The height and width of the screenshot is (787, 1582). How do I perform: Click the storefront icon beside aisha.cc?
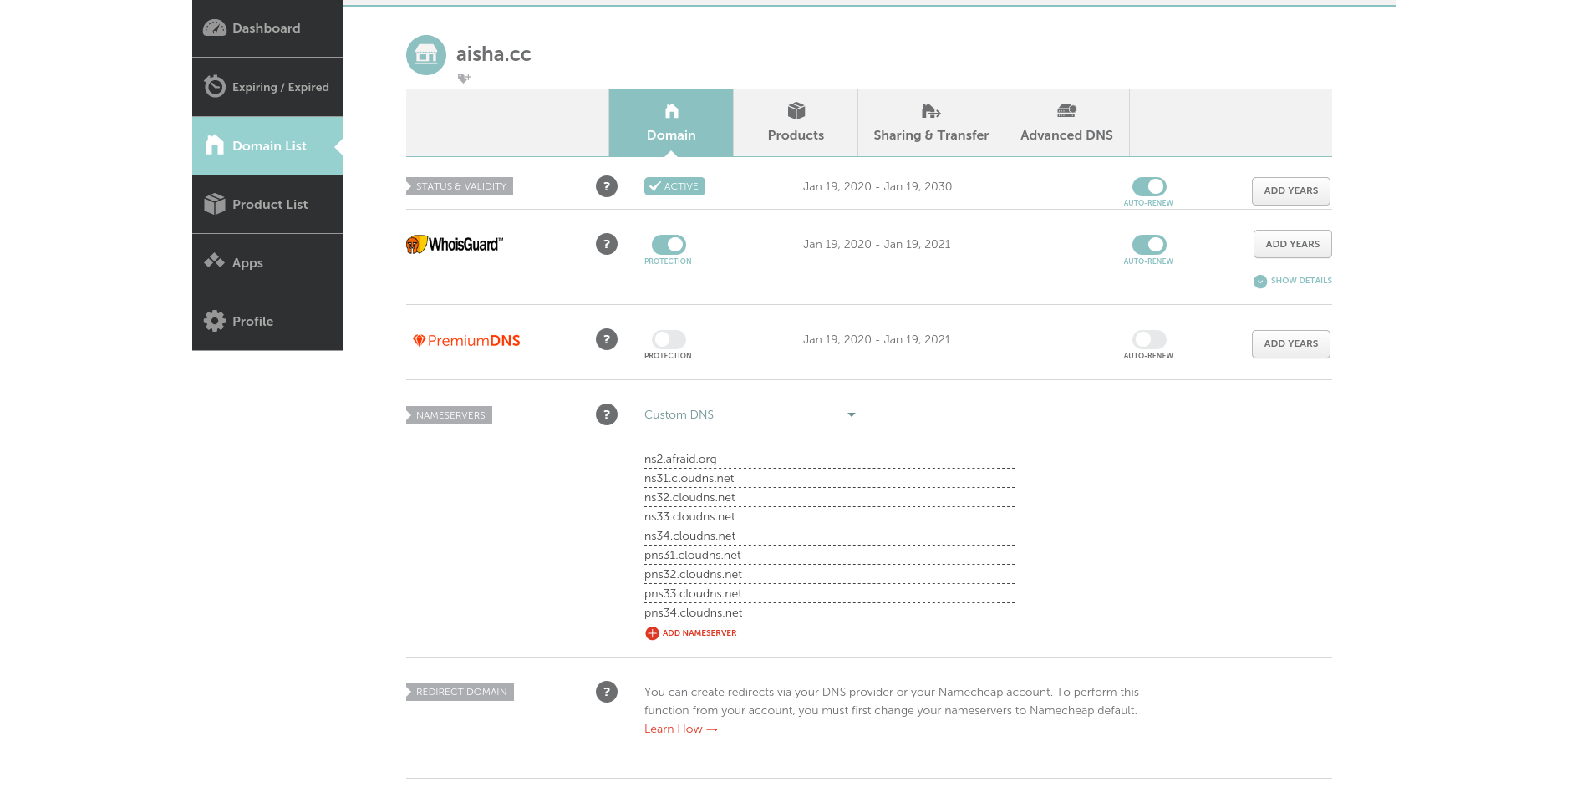(x=425, y=55)
